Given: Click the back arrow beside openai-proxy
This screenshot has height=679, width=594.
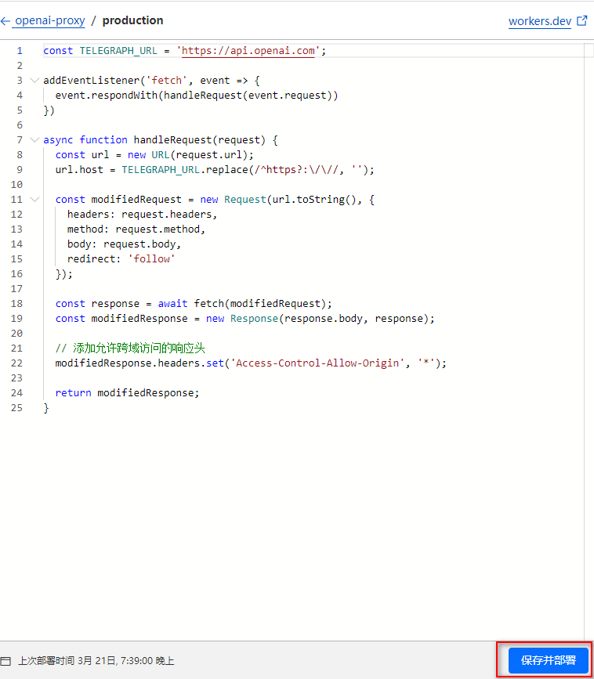Looking at the screenshot, I should click(x=5, y=21).
